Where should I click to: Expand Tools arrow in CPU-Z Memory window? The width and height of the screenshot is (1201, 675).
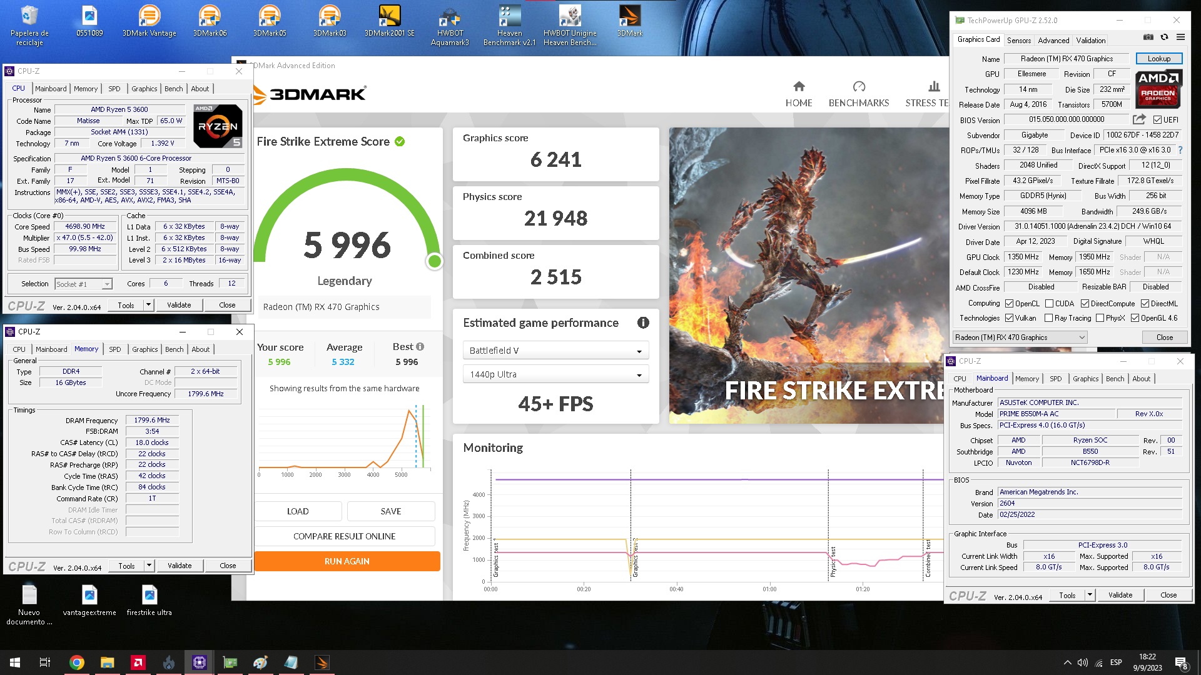(x=149, y=566)
